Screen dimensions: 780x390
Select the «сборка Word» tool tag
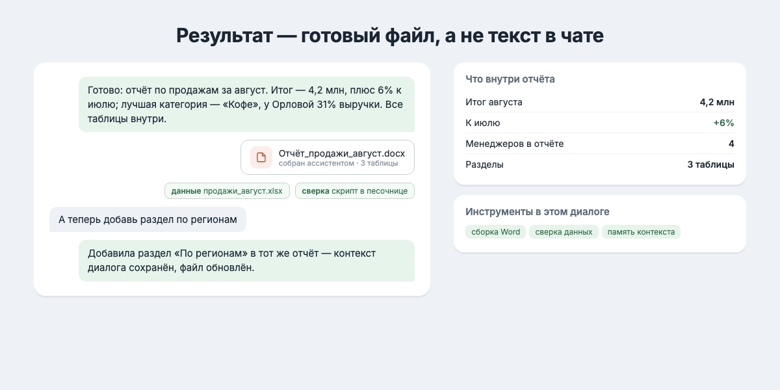tap(496, 232)
